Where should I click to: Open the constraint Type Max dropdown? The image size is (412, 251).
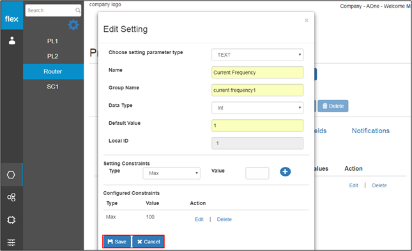pos(171,173)
